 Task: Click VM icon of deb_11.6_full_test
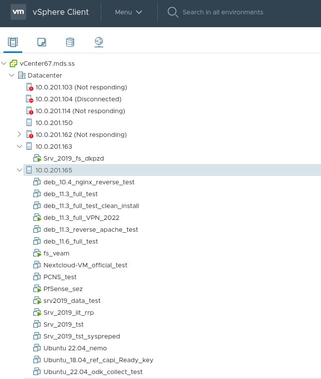point(37,241)
